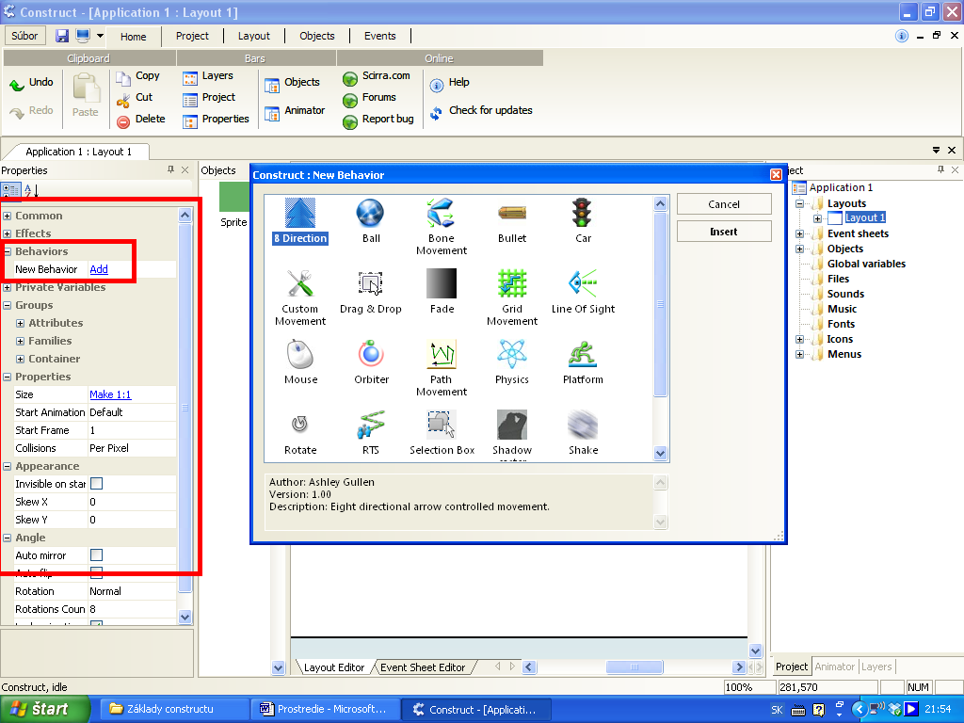Screen dimensions: 964x723
Task: Choose the Orbiter behavior icon
Action: (x=371, y=356)
